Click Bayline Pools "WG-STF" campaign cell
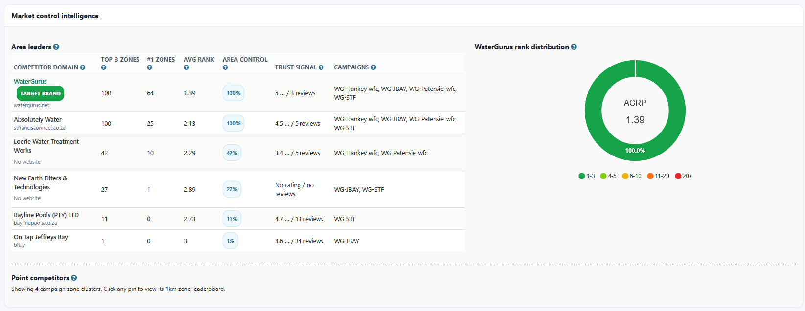The width and height of the screenshot is (805, 311). pos(345,219)
